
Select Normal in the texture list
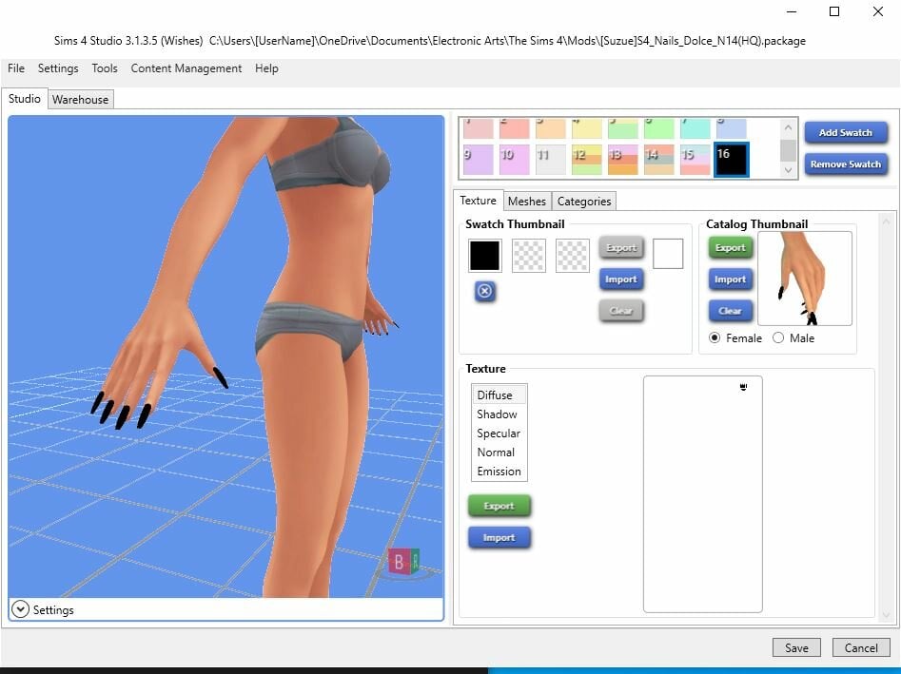[x=499, y=452]
